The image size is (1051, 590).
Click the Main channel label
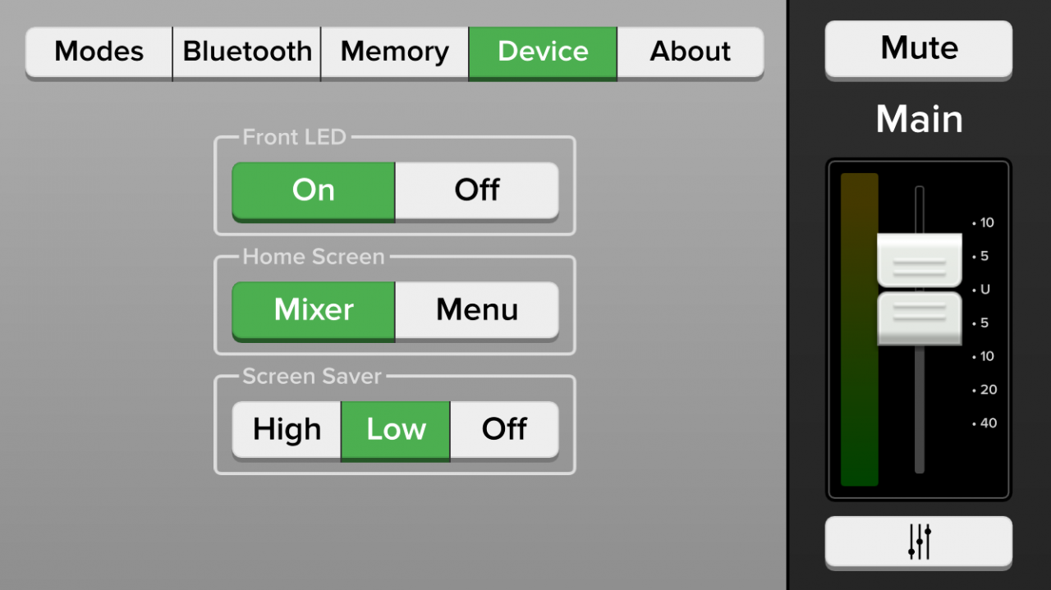(x=919, y=120)
